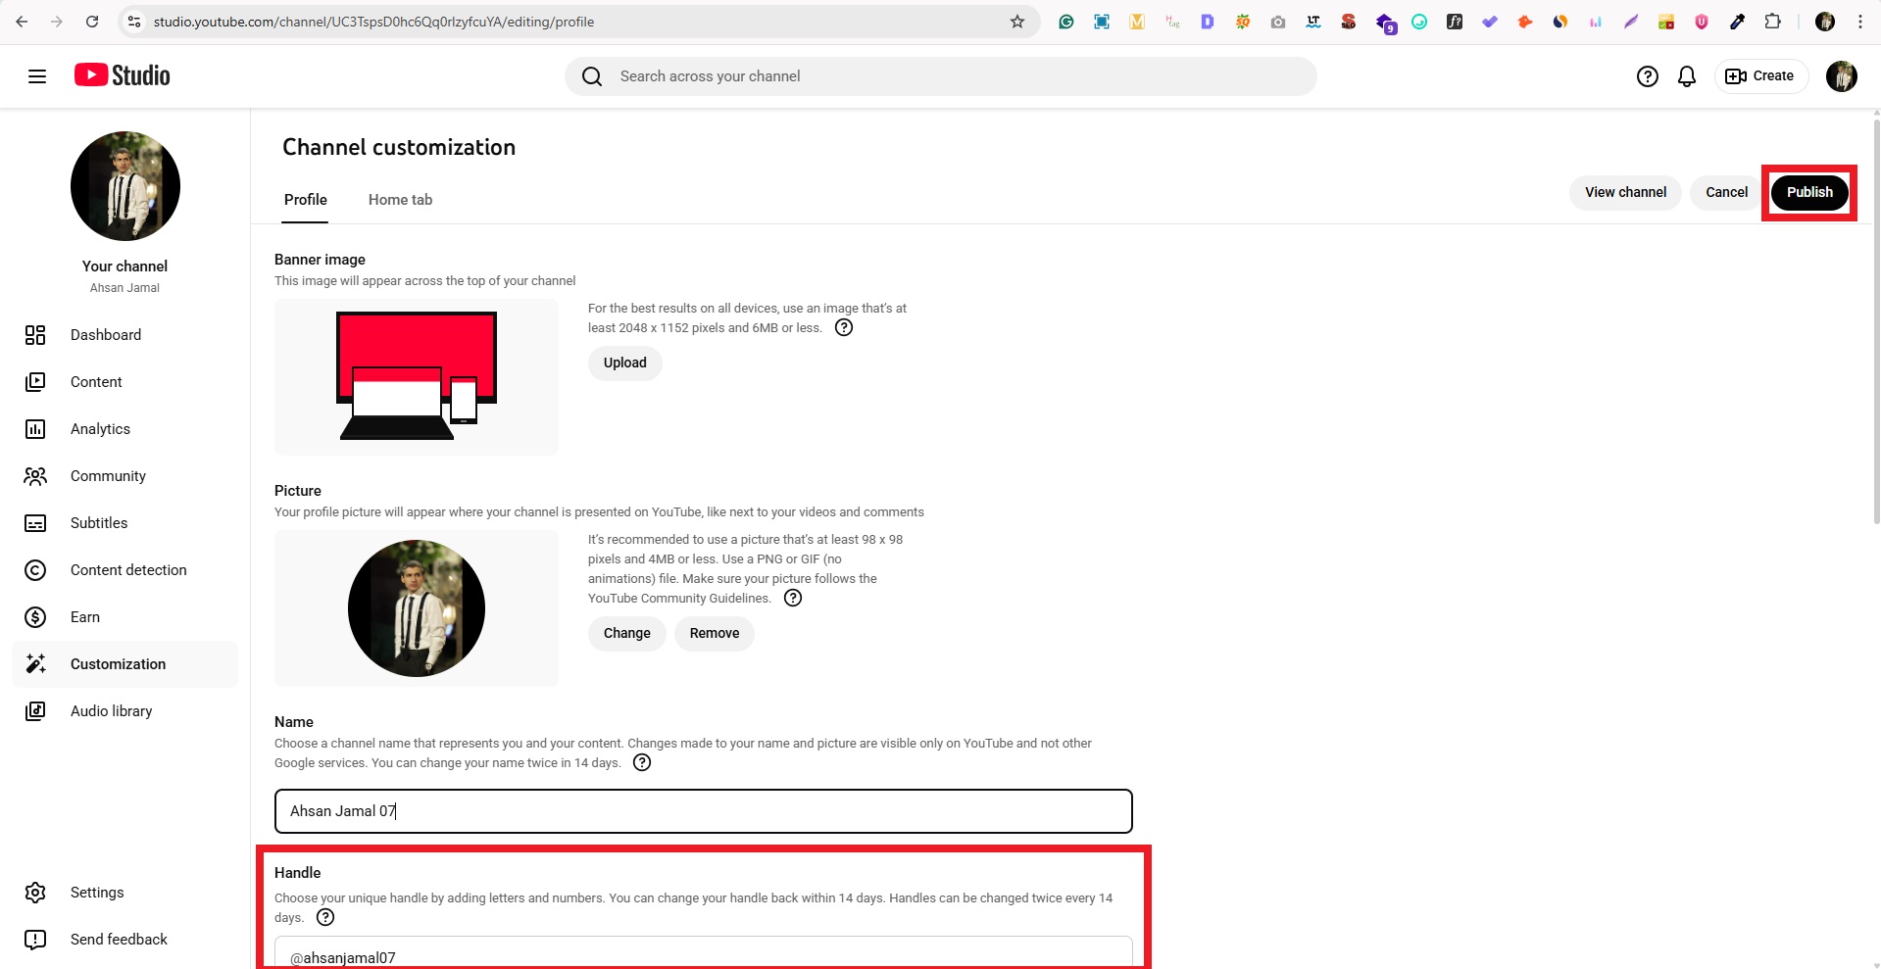The image size is (1881, 969).
Task: Click the Send feedback icon
Action: coord(35,940)
